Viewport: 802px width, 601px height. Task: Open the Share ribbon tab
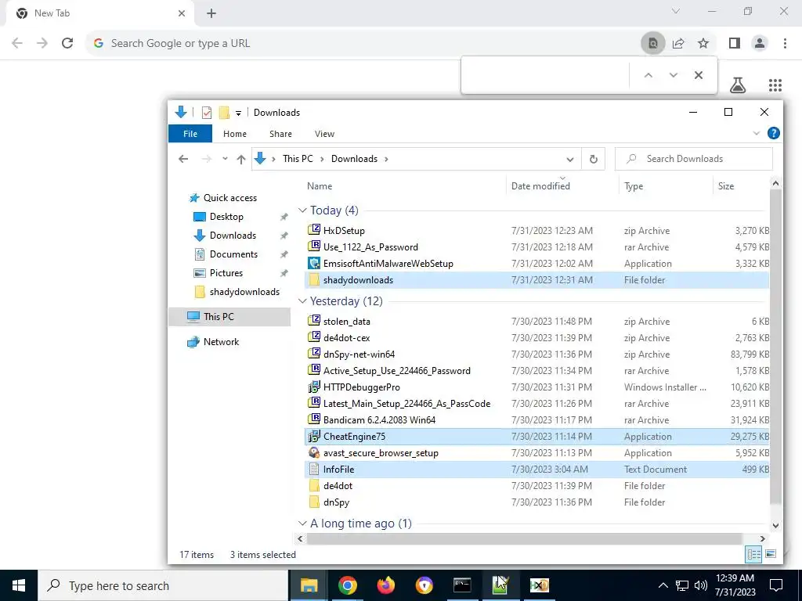point(281,133)
